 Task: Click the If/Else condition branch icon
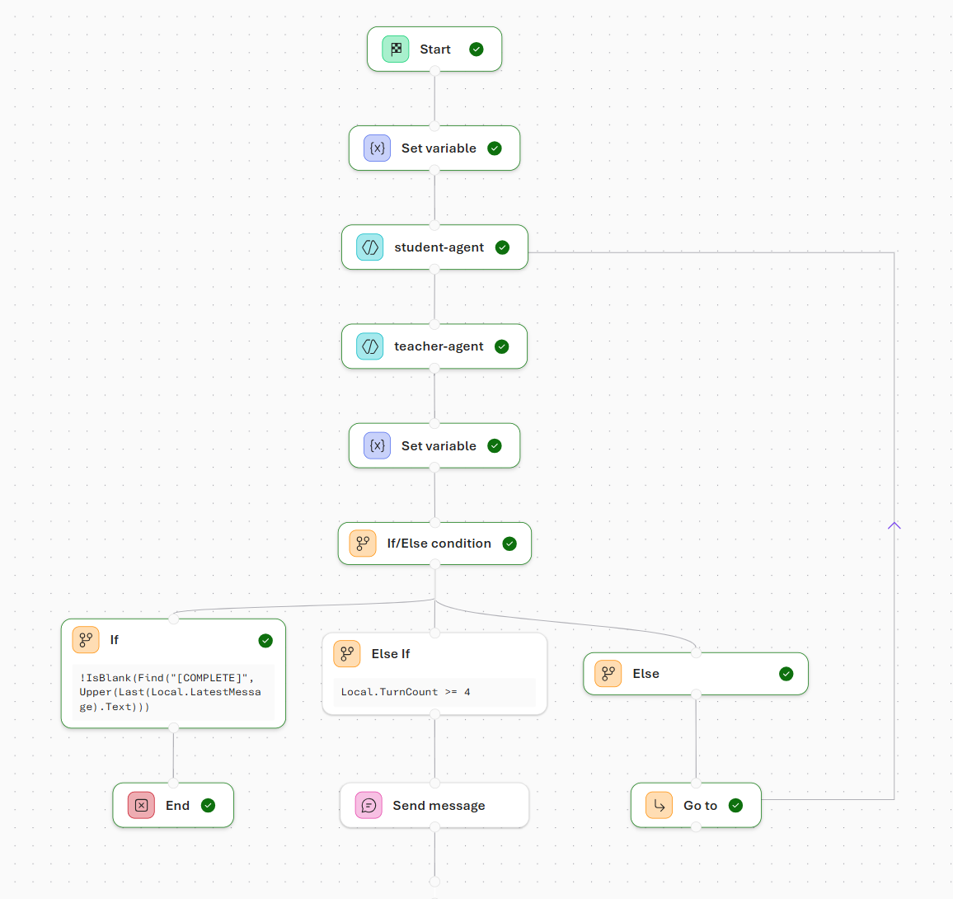(362, 543)
